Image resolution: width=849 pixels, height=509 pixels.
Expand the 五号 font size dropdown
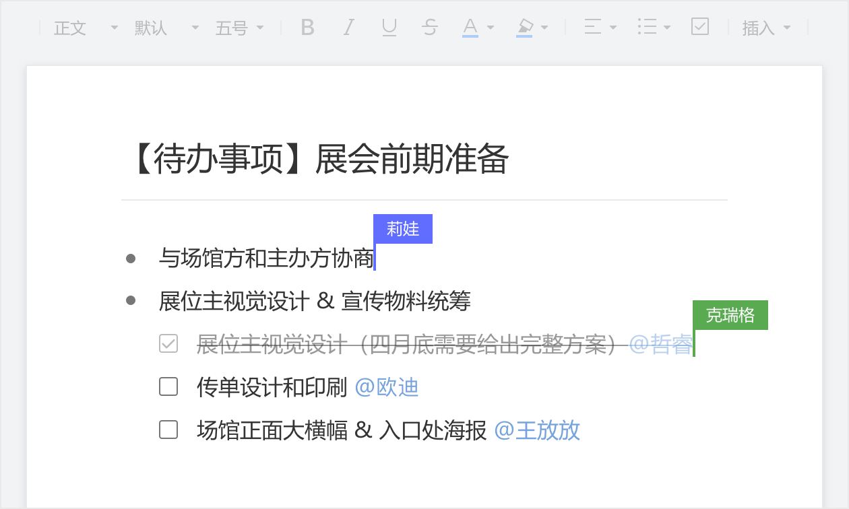coord(239,28)
